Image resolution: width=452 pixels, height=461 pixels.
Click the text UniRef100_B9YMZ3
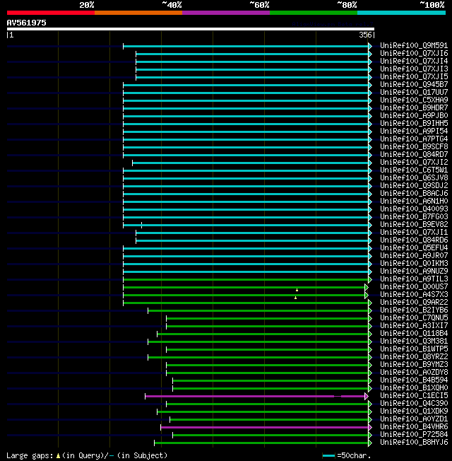(x=414, y=365)
